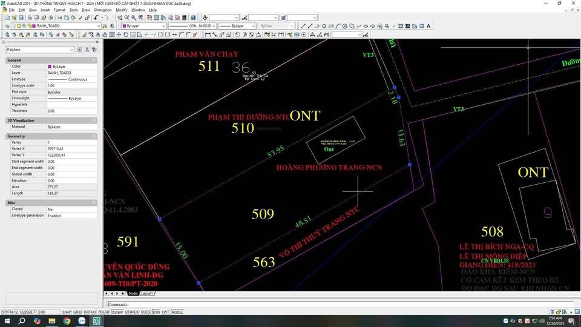Click the SNAP button in status bar
Viewport: 581px width, 327px height.
pos(66,312)
